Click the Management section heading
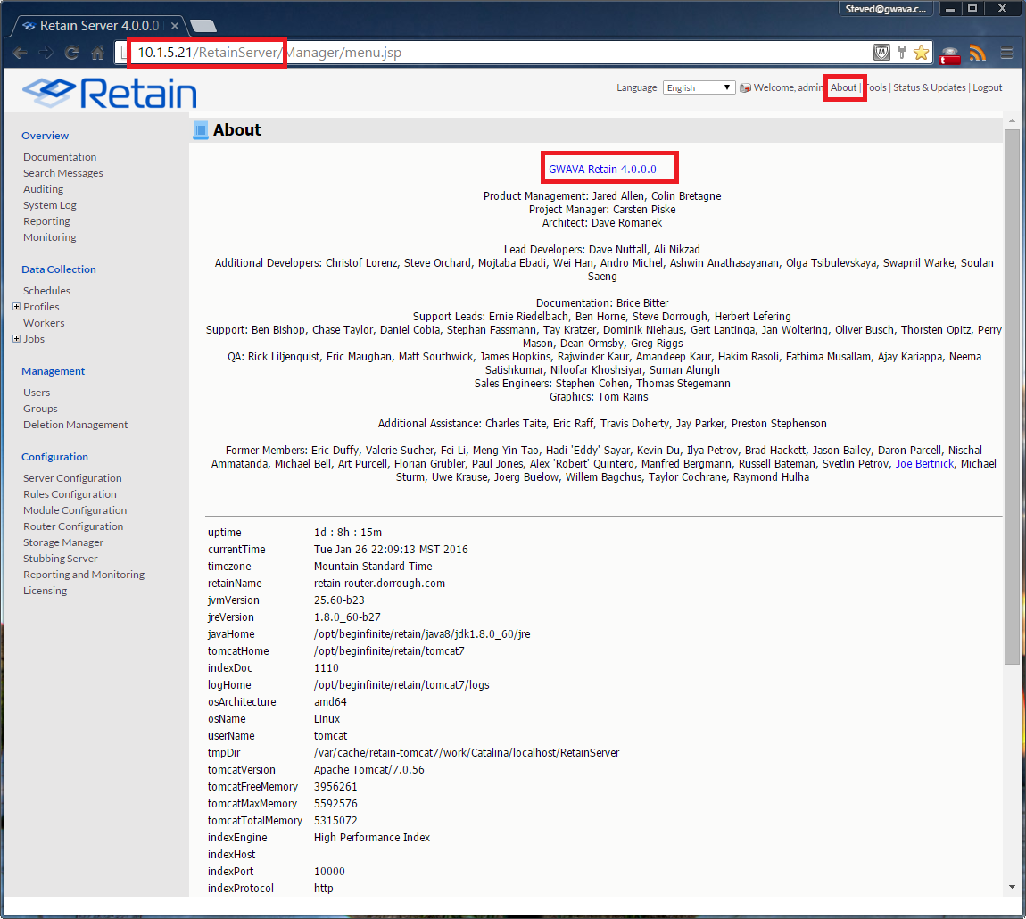1026x919 pixels. (x=53, y=371)
